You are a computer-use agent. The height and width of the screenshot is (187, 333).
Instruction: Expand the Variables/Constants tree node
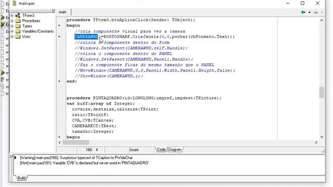pyautogui.click(x=12, y=31)
